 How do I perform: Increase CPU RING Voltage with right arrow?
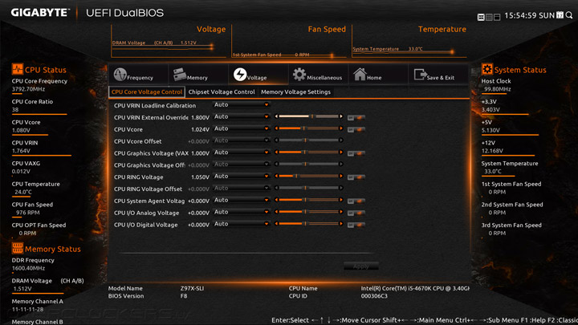341,176
